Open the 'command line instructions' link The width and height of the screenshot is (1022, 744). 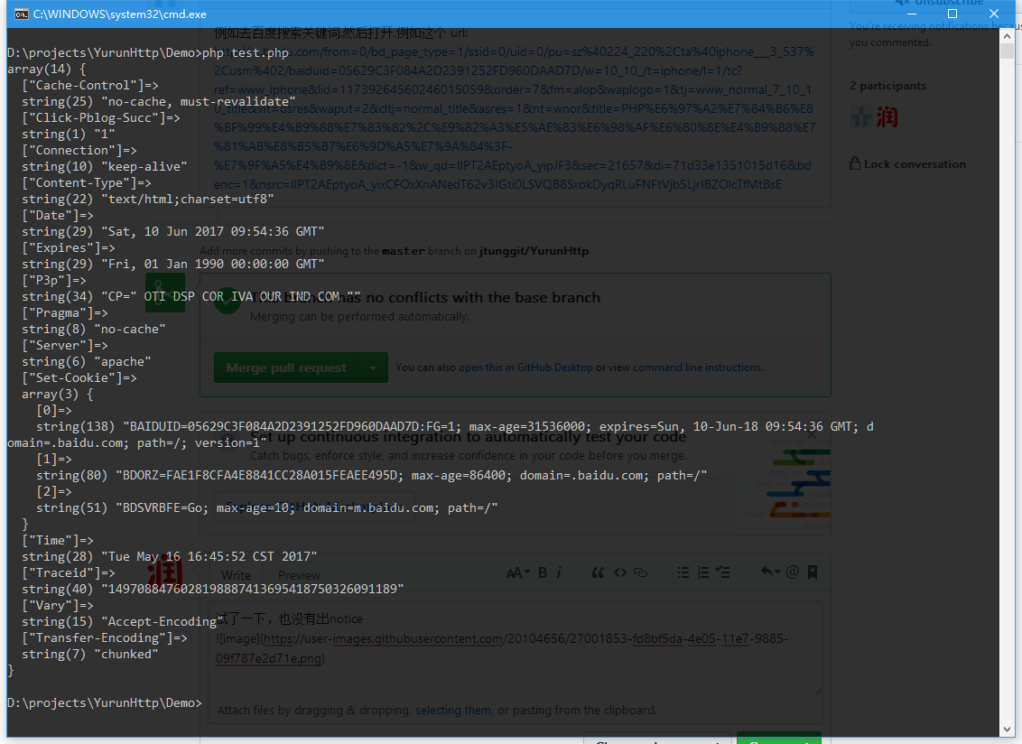[697, 367]
